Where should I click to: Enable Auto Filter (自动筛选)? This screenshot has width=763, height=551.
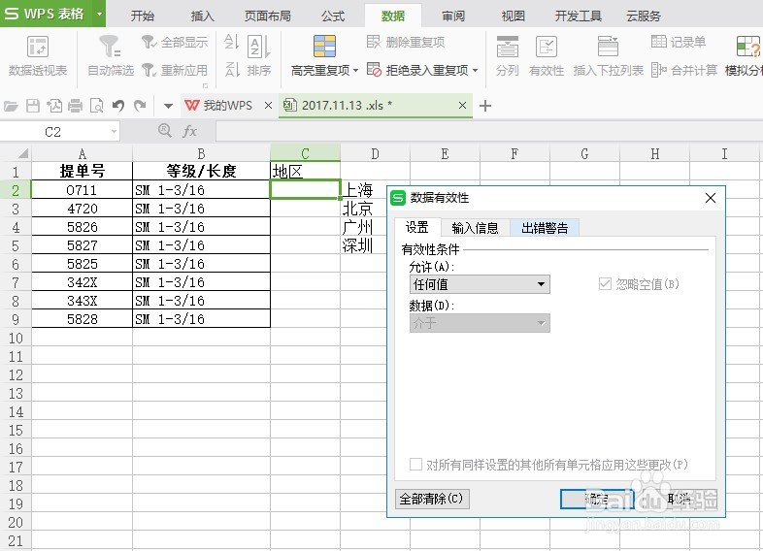coord(110,56)
